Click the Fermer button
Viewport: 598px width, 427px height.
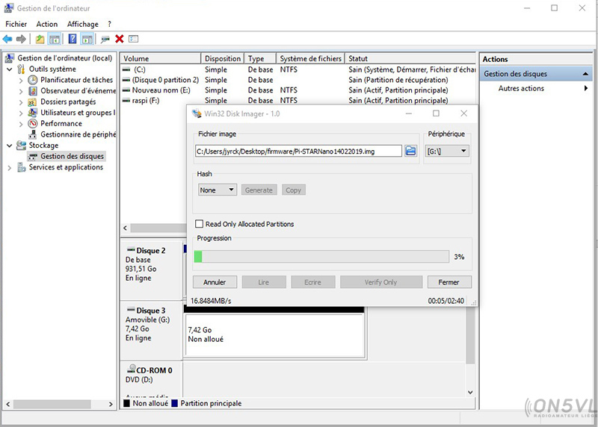pos(449,282)
